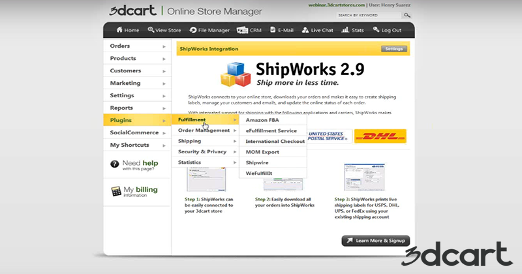The height and width of the screenshot is (274, 522).
Task: Click the Learn More & Signup button
Action: coord(376,240)
